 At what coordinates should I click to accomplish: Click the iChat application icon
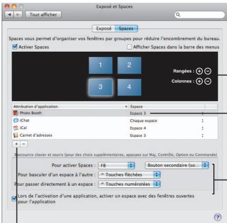(16, 120)
